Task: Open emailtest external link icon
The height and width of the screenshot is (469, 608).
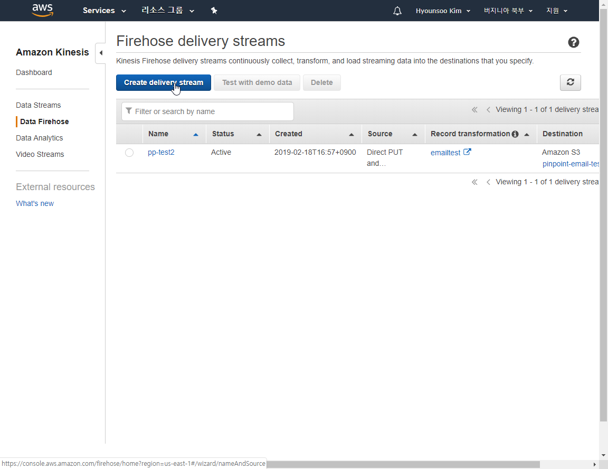Action: coord(467,152)
